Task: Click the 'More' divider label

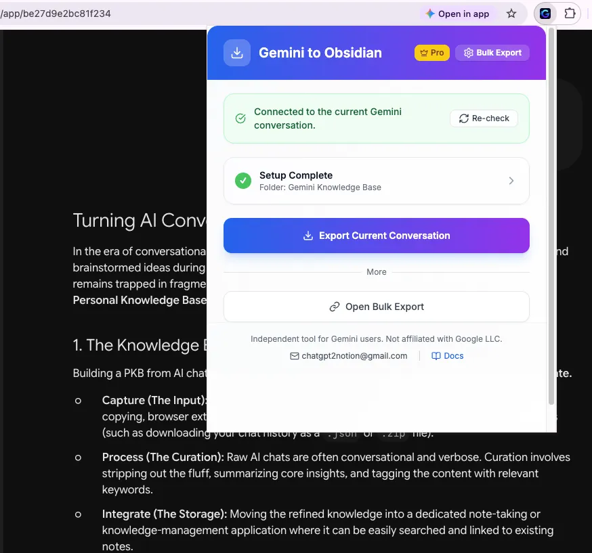Action: click(377, 272)
